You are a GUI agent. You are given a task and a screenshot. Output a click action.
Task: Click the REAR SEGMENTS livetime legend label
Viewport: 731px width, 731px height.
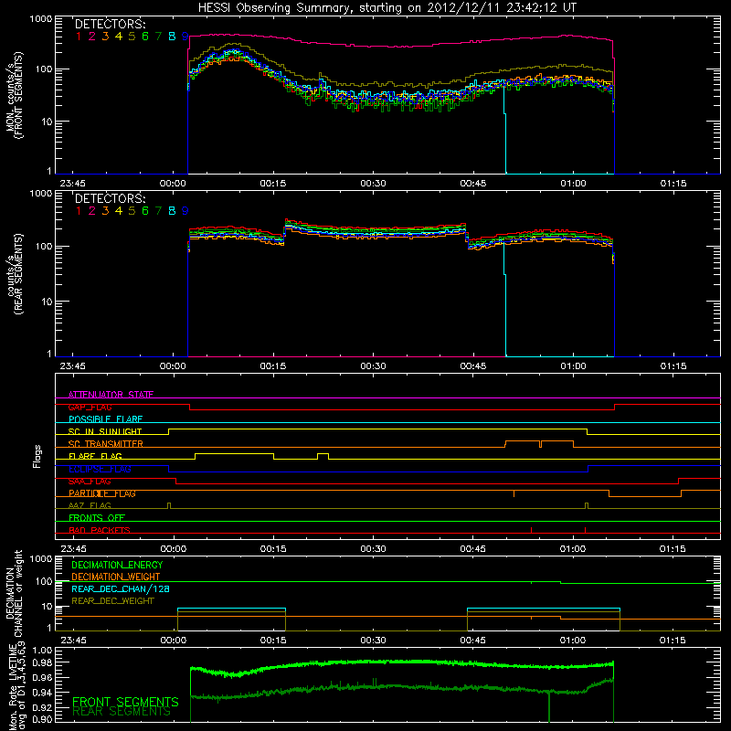coord(122,712)
